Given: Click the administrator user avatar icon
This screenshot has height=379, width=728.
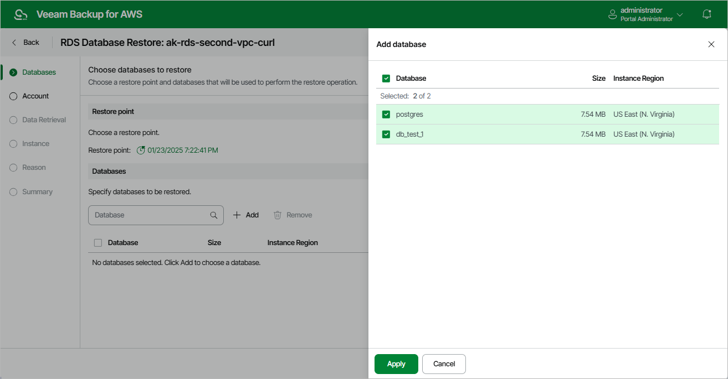Looking at the screenshot, I should point(612,14).
